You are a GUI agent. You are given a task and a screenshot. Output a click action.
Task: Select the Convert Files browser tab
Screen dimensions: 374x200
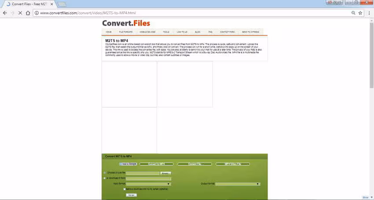[x=29, y=4]
